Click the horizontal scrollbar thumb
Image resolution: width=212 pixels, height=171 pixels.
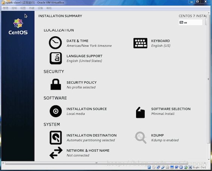(96, 163)
